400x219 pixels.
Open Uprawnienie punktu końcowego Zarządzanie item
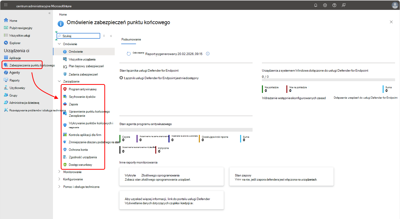coord(89,114)
